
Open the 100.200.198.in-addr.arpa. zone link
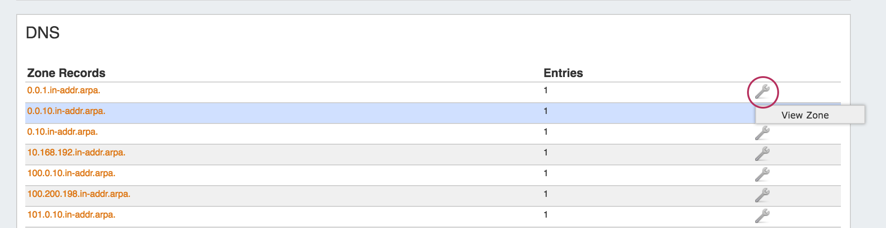point(79,194)
